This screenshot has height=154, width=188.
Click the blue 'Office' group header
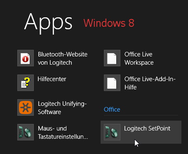coord(112,110)
